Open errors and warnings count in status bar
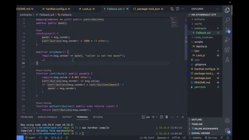The width and height of the screenshot is (249, 140). point(56,138)
